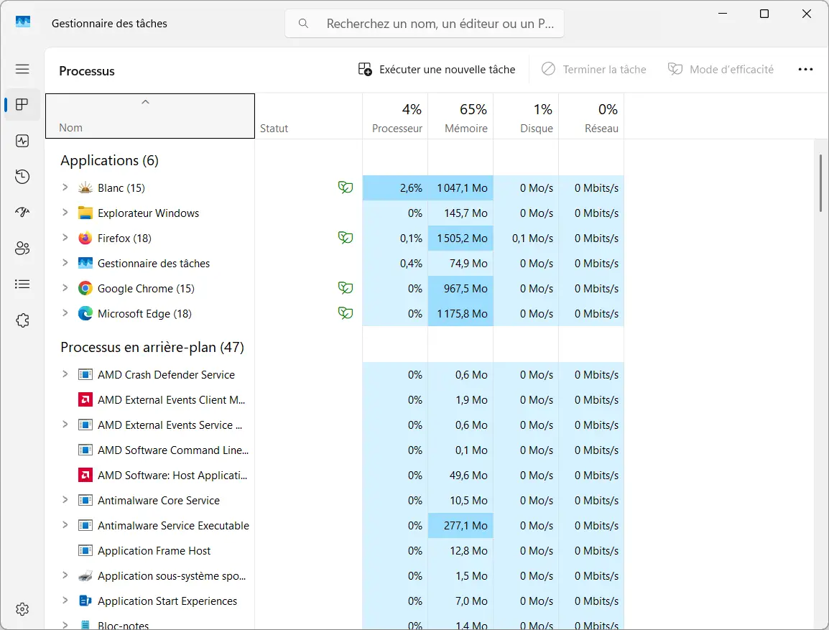The height and width of the screenshot is (630, 829).
Task: Sort by the Disque column header
Action: [526, 116]
